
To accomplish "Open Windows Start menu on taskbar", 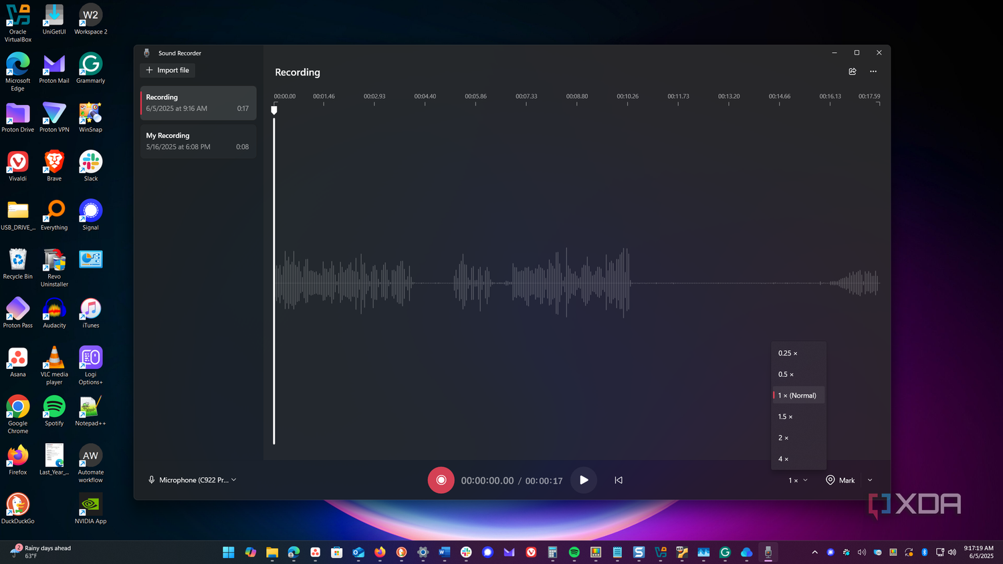I will pyautogui.click(x=229, y=552).
